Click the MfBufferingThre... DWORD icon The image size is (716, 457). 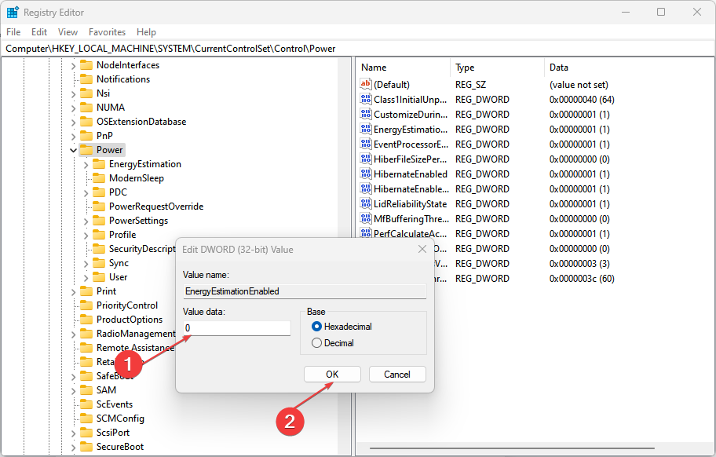tap(366, 218)
